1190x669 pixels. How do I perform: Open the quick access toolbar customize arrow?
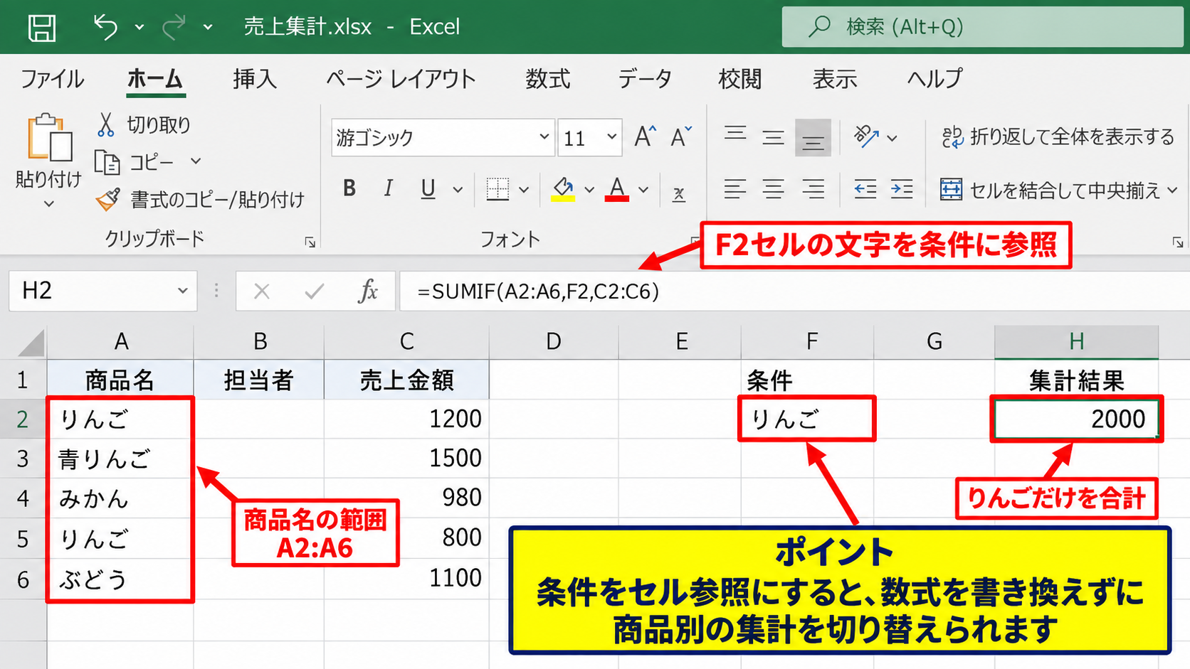(x=208, y=28)
